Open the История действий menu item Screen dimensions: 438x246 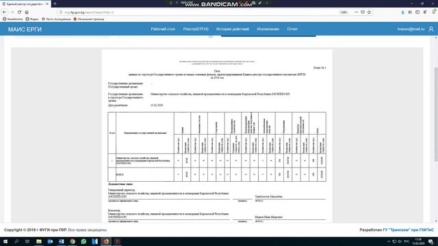pos(233,29)
